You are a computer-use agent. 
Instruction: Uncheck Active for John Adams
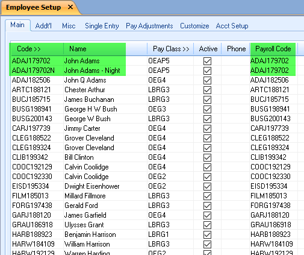click(x=207, y=61)
